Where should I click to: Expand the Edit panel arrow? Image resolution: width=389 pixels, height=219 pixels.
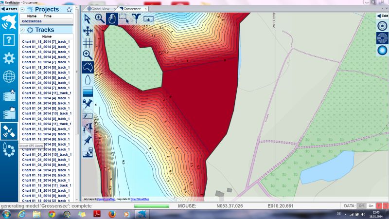(379, 16)
